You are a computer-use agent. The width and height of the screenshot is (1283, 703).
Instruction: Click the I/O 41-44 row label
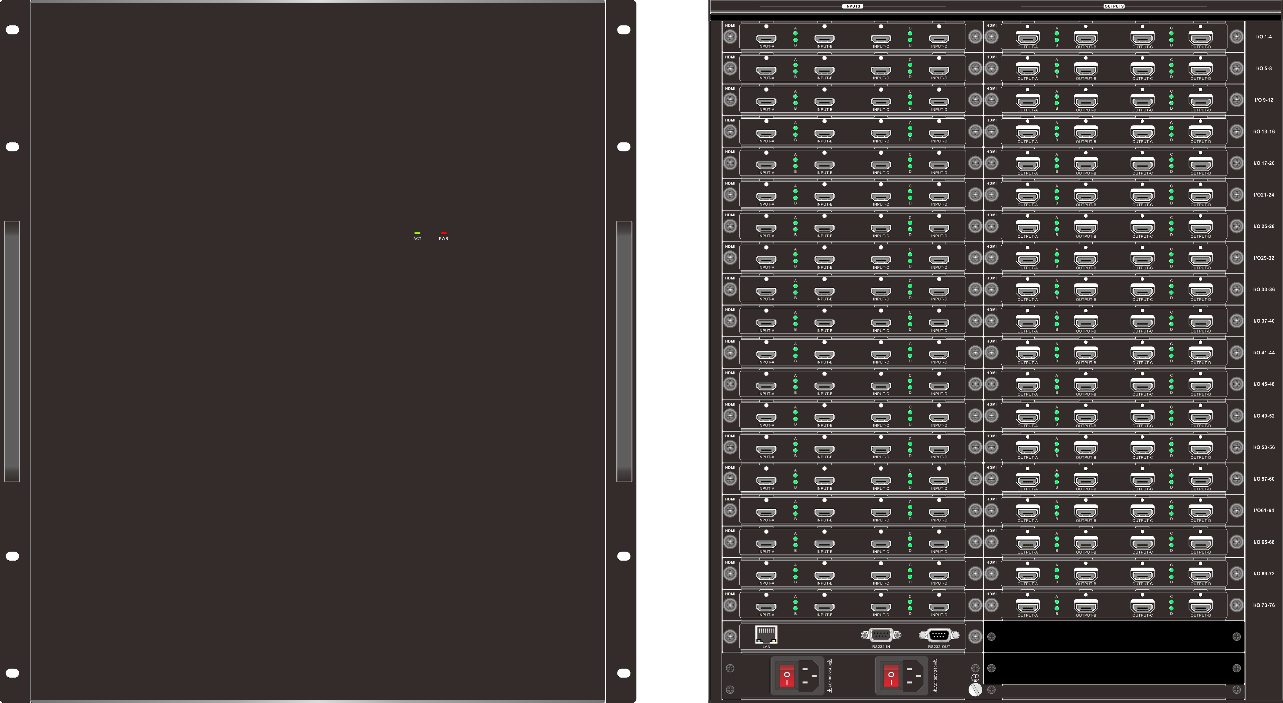pyautogui.click(x=1264, y=353)
